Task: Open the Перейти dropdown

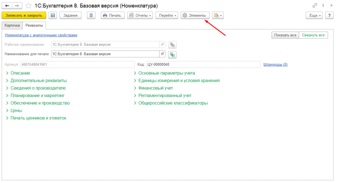Action: pyautogui.click(x=167, y=15)
